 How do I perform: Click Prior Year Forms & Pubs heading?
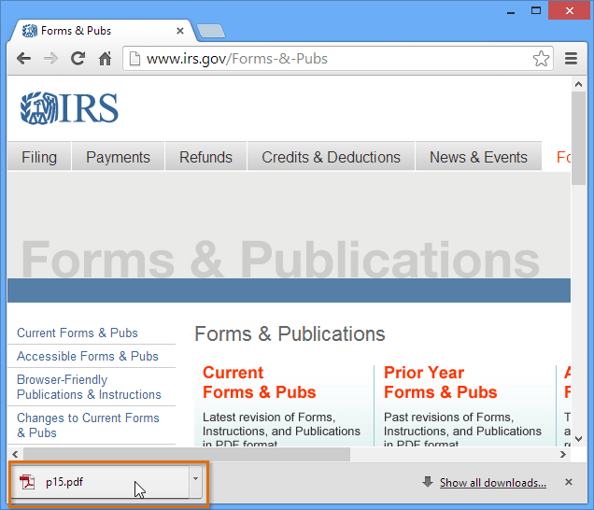click(x=440, y=382)
